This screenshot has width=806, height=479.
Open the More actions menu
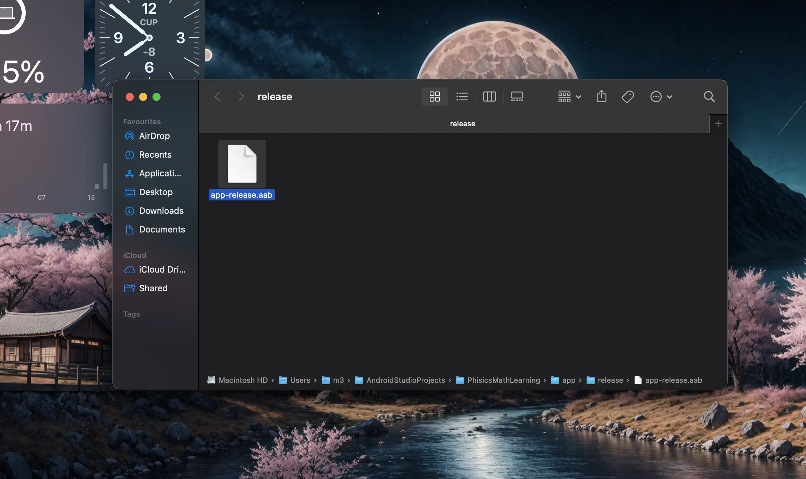(x=661, y=97)
